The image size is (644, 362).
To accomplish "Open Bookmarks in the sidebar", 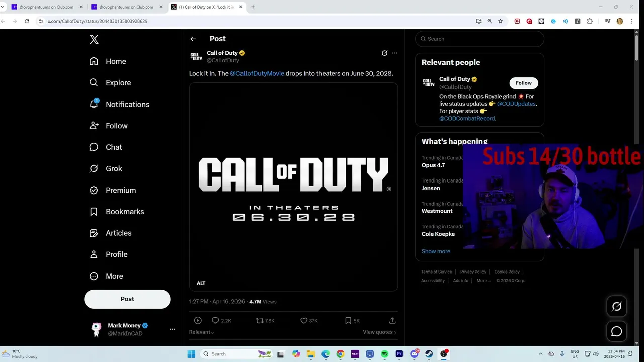I will [x=117, y=212].
